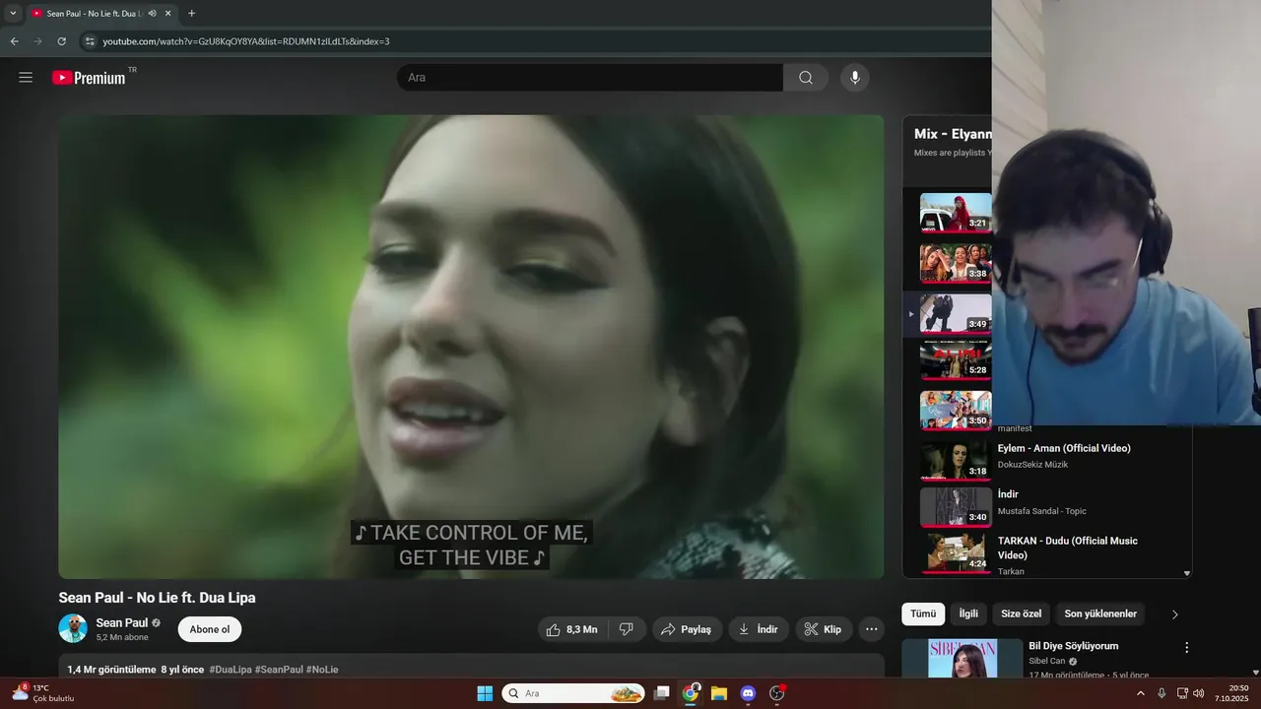Open Bil Diye Söylüyorum video title
The height and width of the screenshot is (709, 1261).
pyautogui.click(x=1073, y=646)
